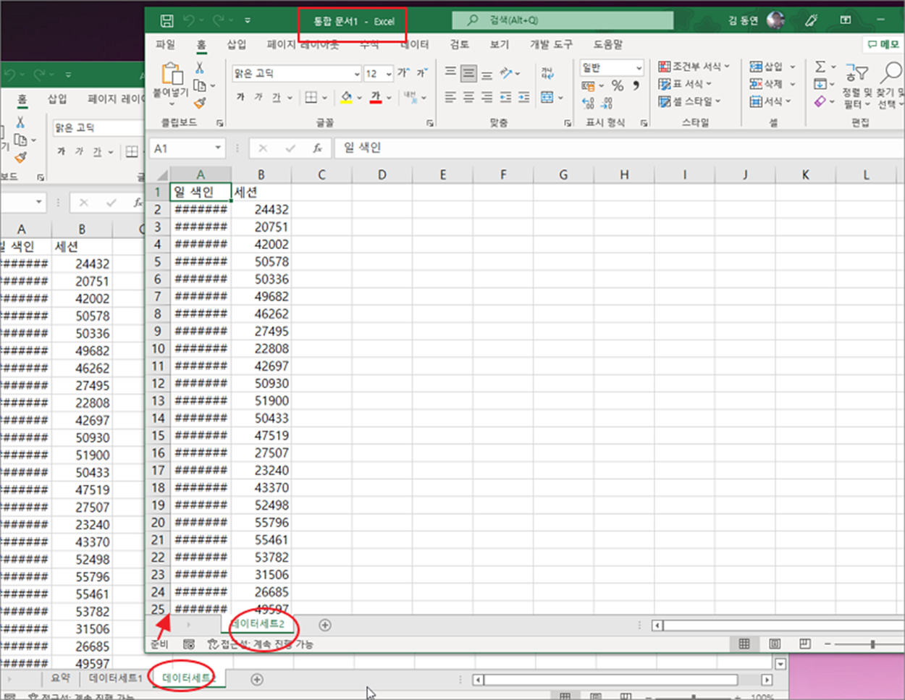Select 데이터세트1 sheet tab in back window

tap(116, 678)
